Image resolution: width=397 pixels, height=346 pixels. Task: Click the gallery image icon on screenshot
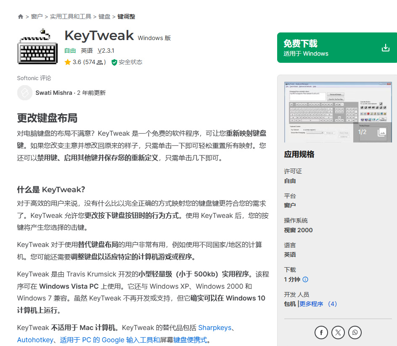(382, 132)
